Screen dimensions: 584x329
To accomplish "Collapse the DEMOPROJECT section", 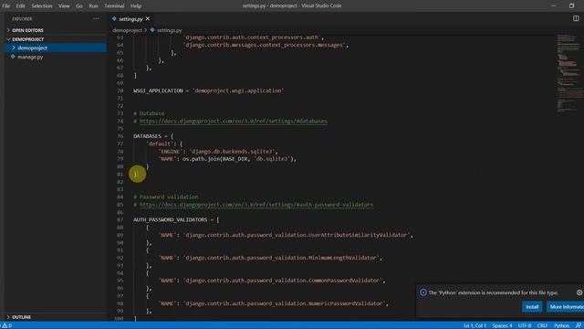I will pyautogui.click(x=55, y=39).
